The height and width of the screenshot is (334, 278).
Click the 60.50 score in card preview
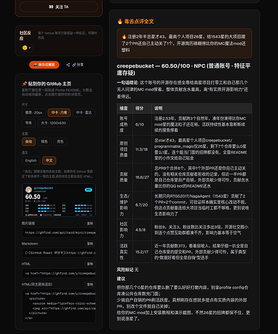(33, 197)
